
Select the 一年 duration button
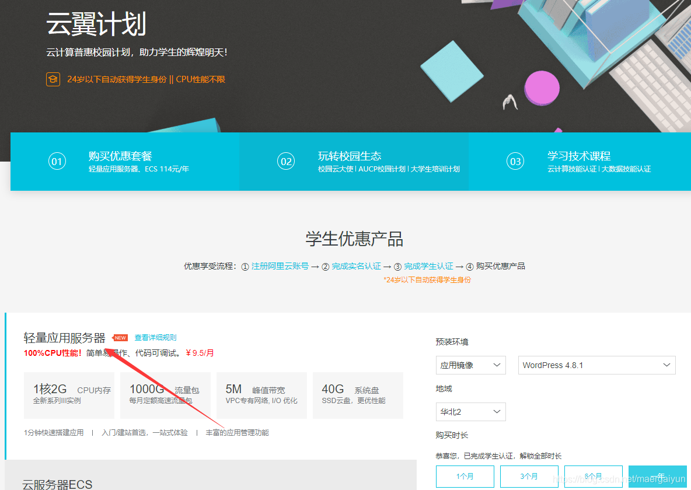click(658, 477)
